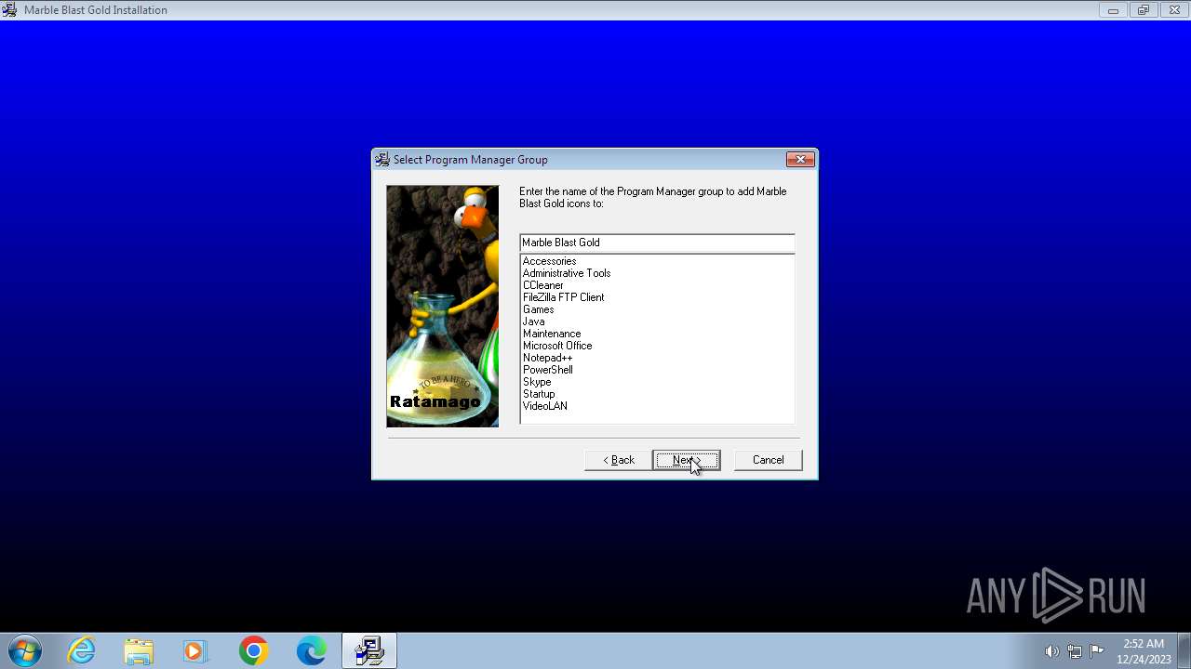Viewport: 1191px width, 669px height.
Task: Open the volume control tray icon
Action: point(1051,651)
